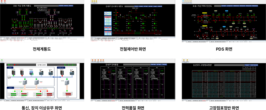Click second red toolbar icon above 전체계통도 screen
Screen dimensions: 266x110
[5, 1]
